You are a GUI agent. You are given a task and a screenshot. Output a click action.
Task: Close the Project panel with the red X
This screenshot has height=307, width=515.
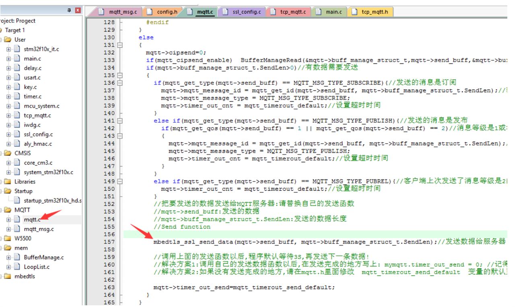click(x=78, y=10)
